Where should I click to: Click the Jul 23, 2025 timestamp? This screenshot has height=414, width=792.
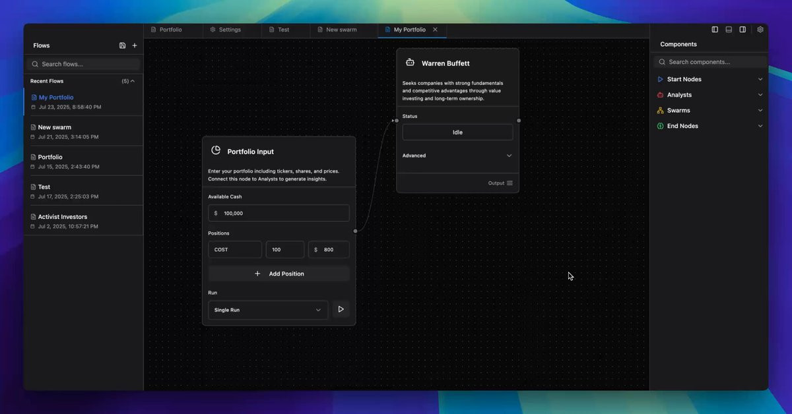(x=70, y=107)
